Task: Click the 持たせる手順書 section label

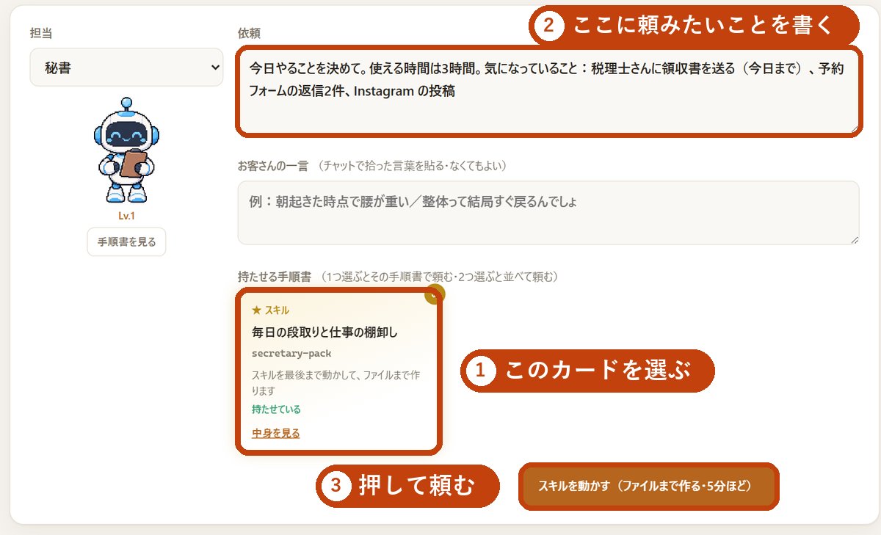Action: pos(275,277)
